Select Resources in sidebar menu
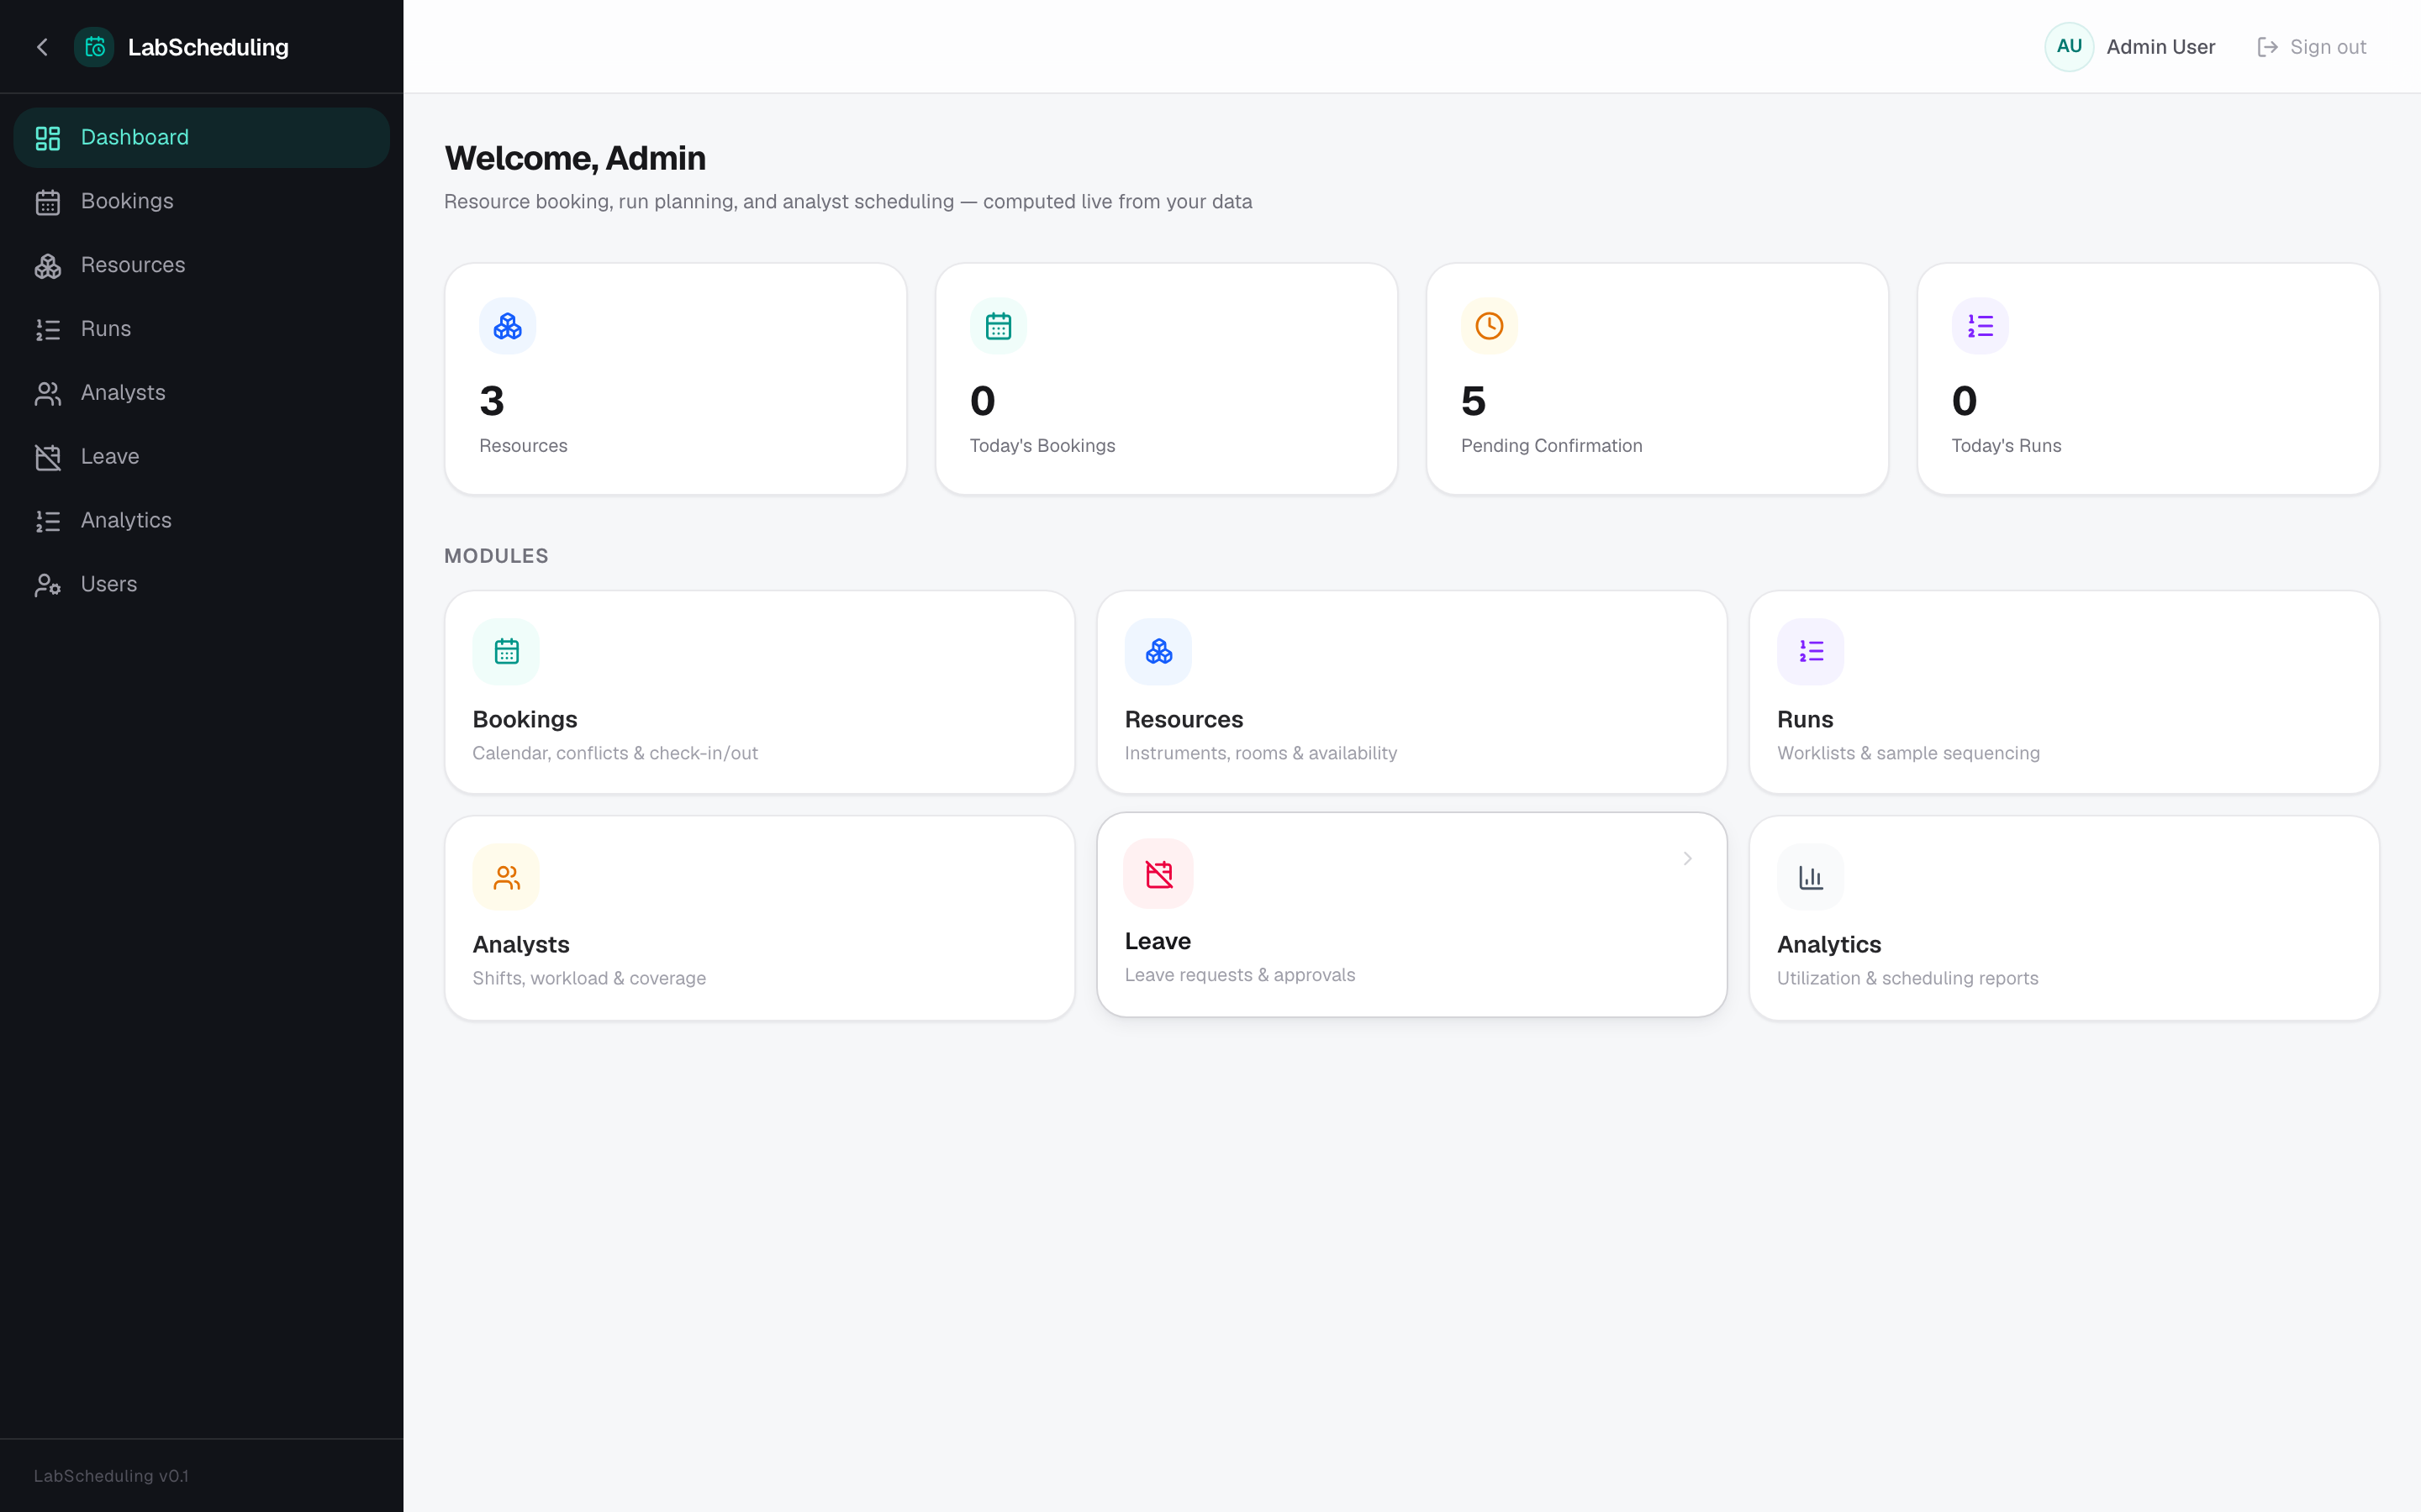This screenshot has width=2421, height=1512. (201, 266)
